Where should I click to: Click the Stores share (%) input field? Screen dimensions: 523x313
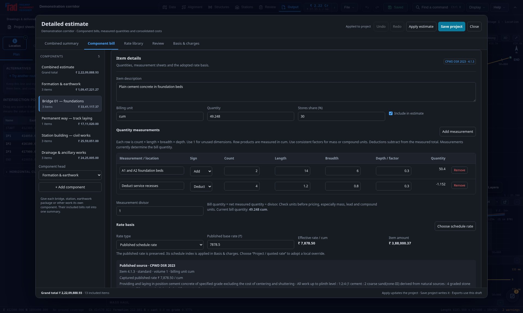(x=341, y=116)
